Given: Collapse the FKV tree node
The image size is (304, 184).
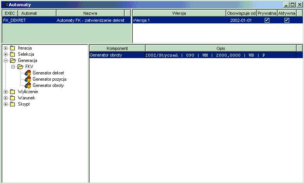Looking at the screenshot, I should pyautogui.click(x=13, y=67).
